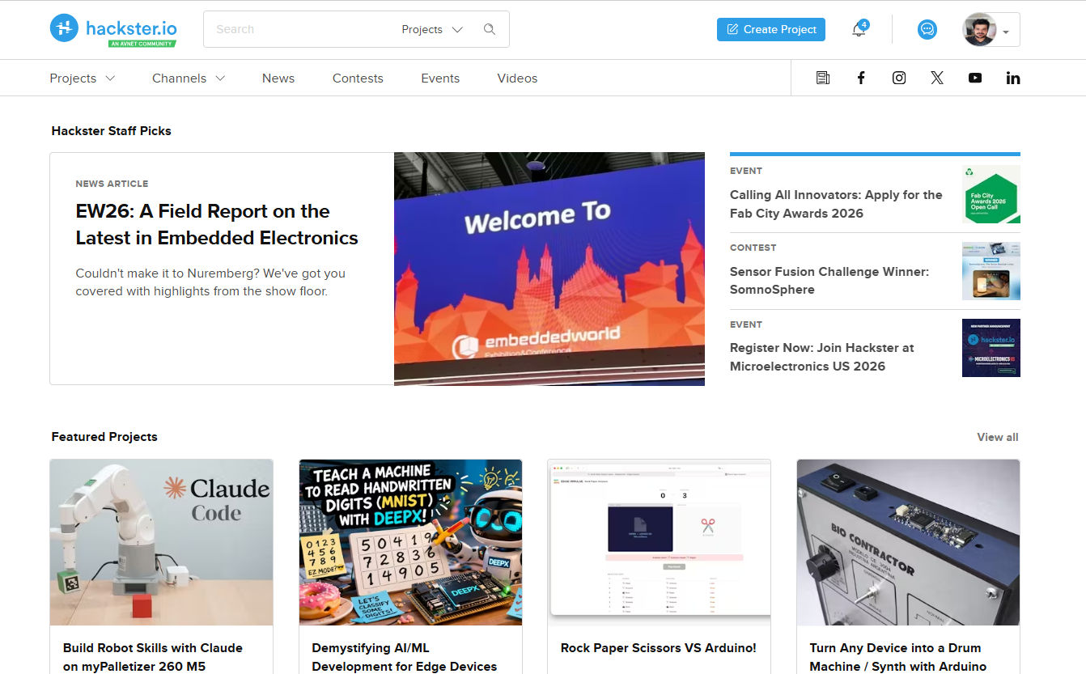The height and width of the screenshot is (674, 1086).
Task: Go to the Contests section
Action: (358, 78)
